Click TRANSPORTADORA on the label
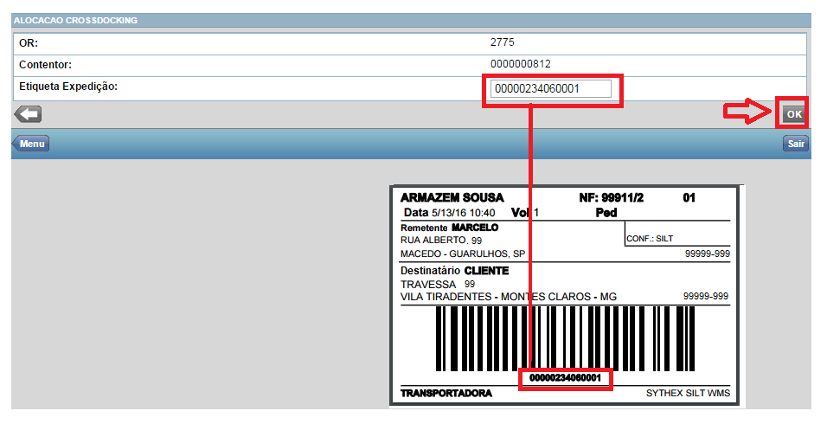Viewport: 827px width, 424px height. (x=446, y=394)
